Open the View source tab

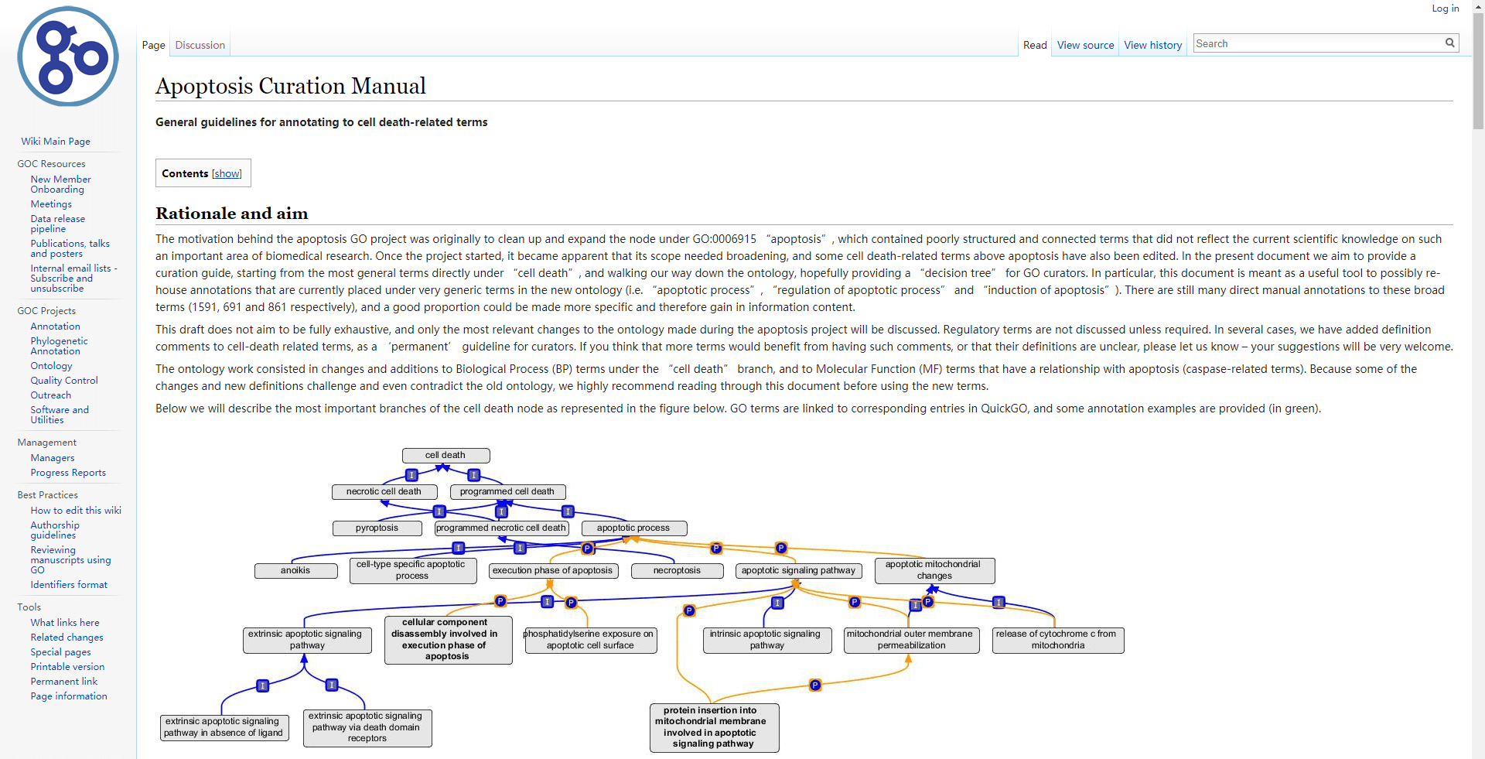[1085, 45]
